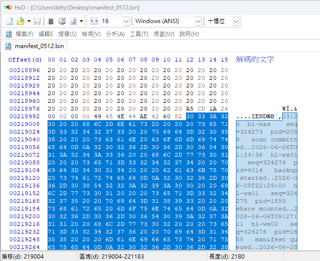
Task: Click the 解碼的文字 column header
Action: (x=255, y=60)
